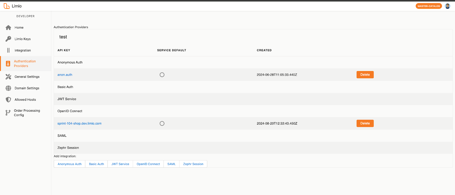455x195 pixels.
Task: Click the Home house icon
Action: pos(9,28)
